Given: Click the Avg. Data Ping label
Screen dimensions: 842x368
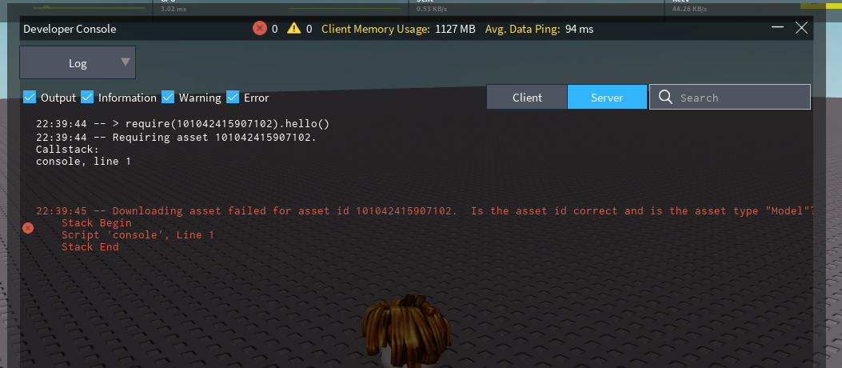Looking at the screenshot, I should 522,29.
